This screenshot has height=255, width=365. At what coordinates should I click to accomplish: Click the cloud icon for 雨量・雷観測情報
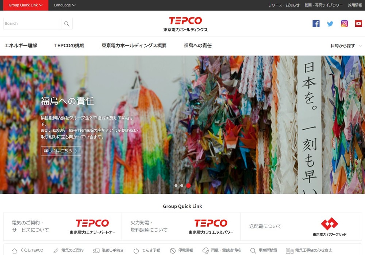click(x=206, y=251)
